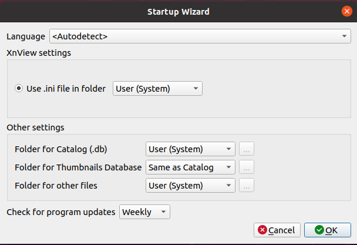Confirm the wizard with the OK button
Viewport: 357px width, 245px height.
[325, 230]
